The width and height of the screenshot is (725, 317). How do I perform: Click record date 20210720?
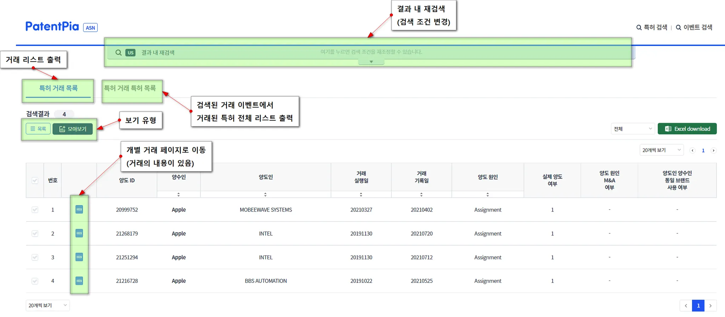click(x=422, y=234)
